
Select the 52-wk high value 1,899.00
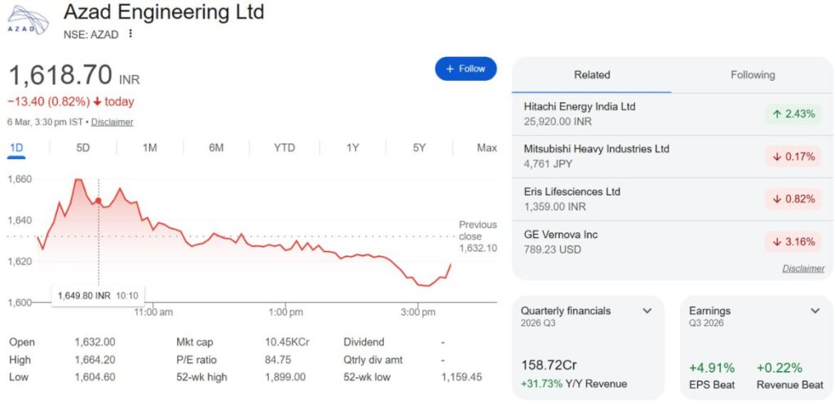pos(285,378)
